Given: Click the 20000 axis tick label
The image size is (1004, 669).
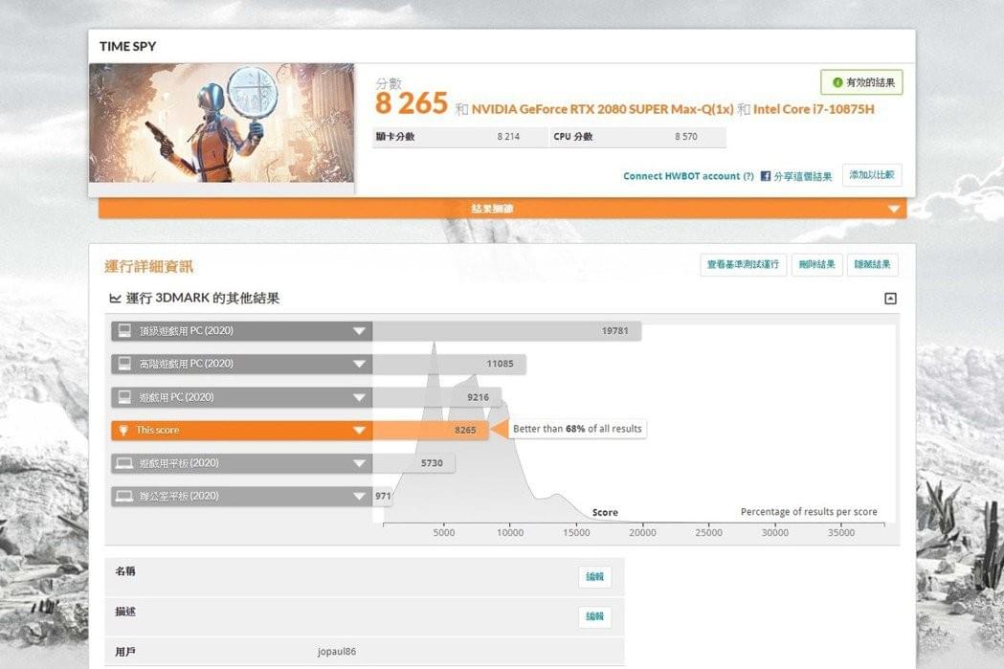Looking at the screenshot, I should 642,533.
